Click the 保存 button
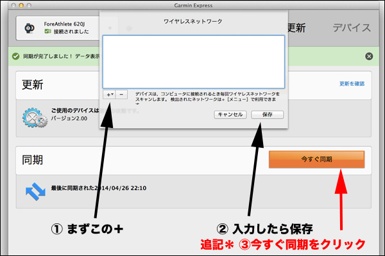This screenshot has width=385, height=256. (267, 115)
